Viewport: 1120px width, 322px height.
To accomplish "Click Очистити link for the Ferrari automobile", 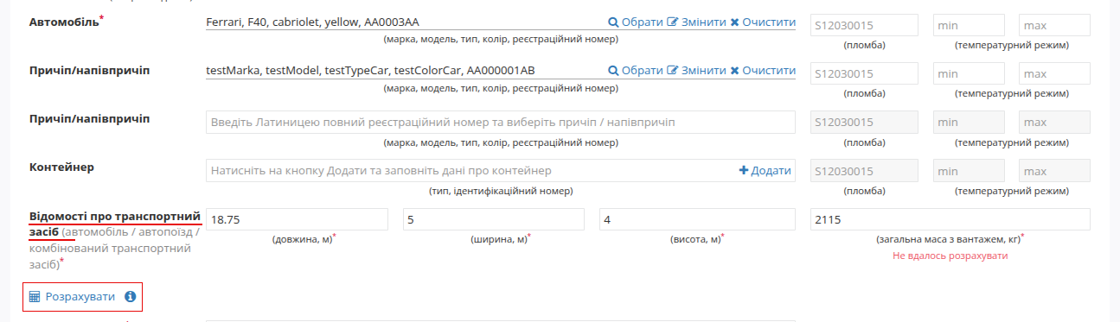I will (769, 22).
